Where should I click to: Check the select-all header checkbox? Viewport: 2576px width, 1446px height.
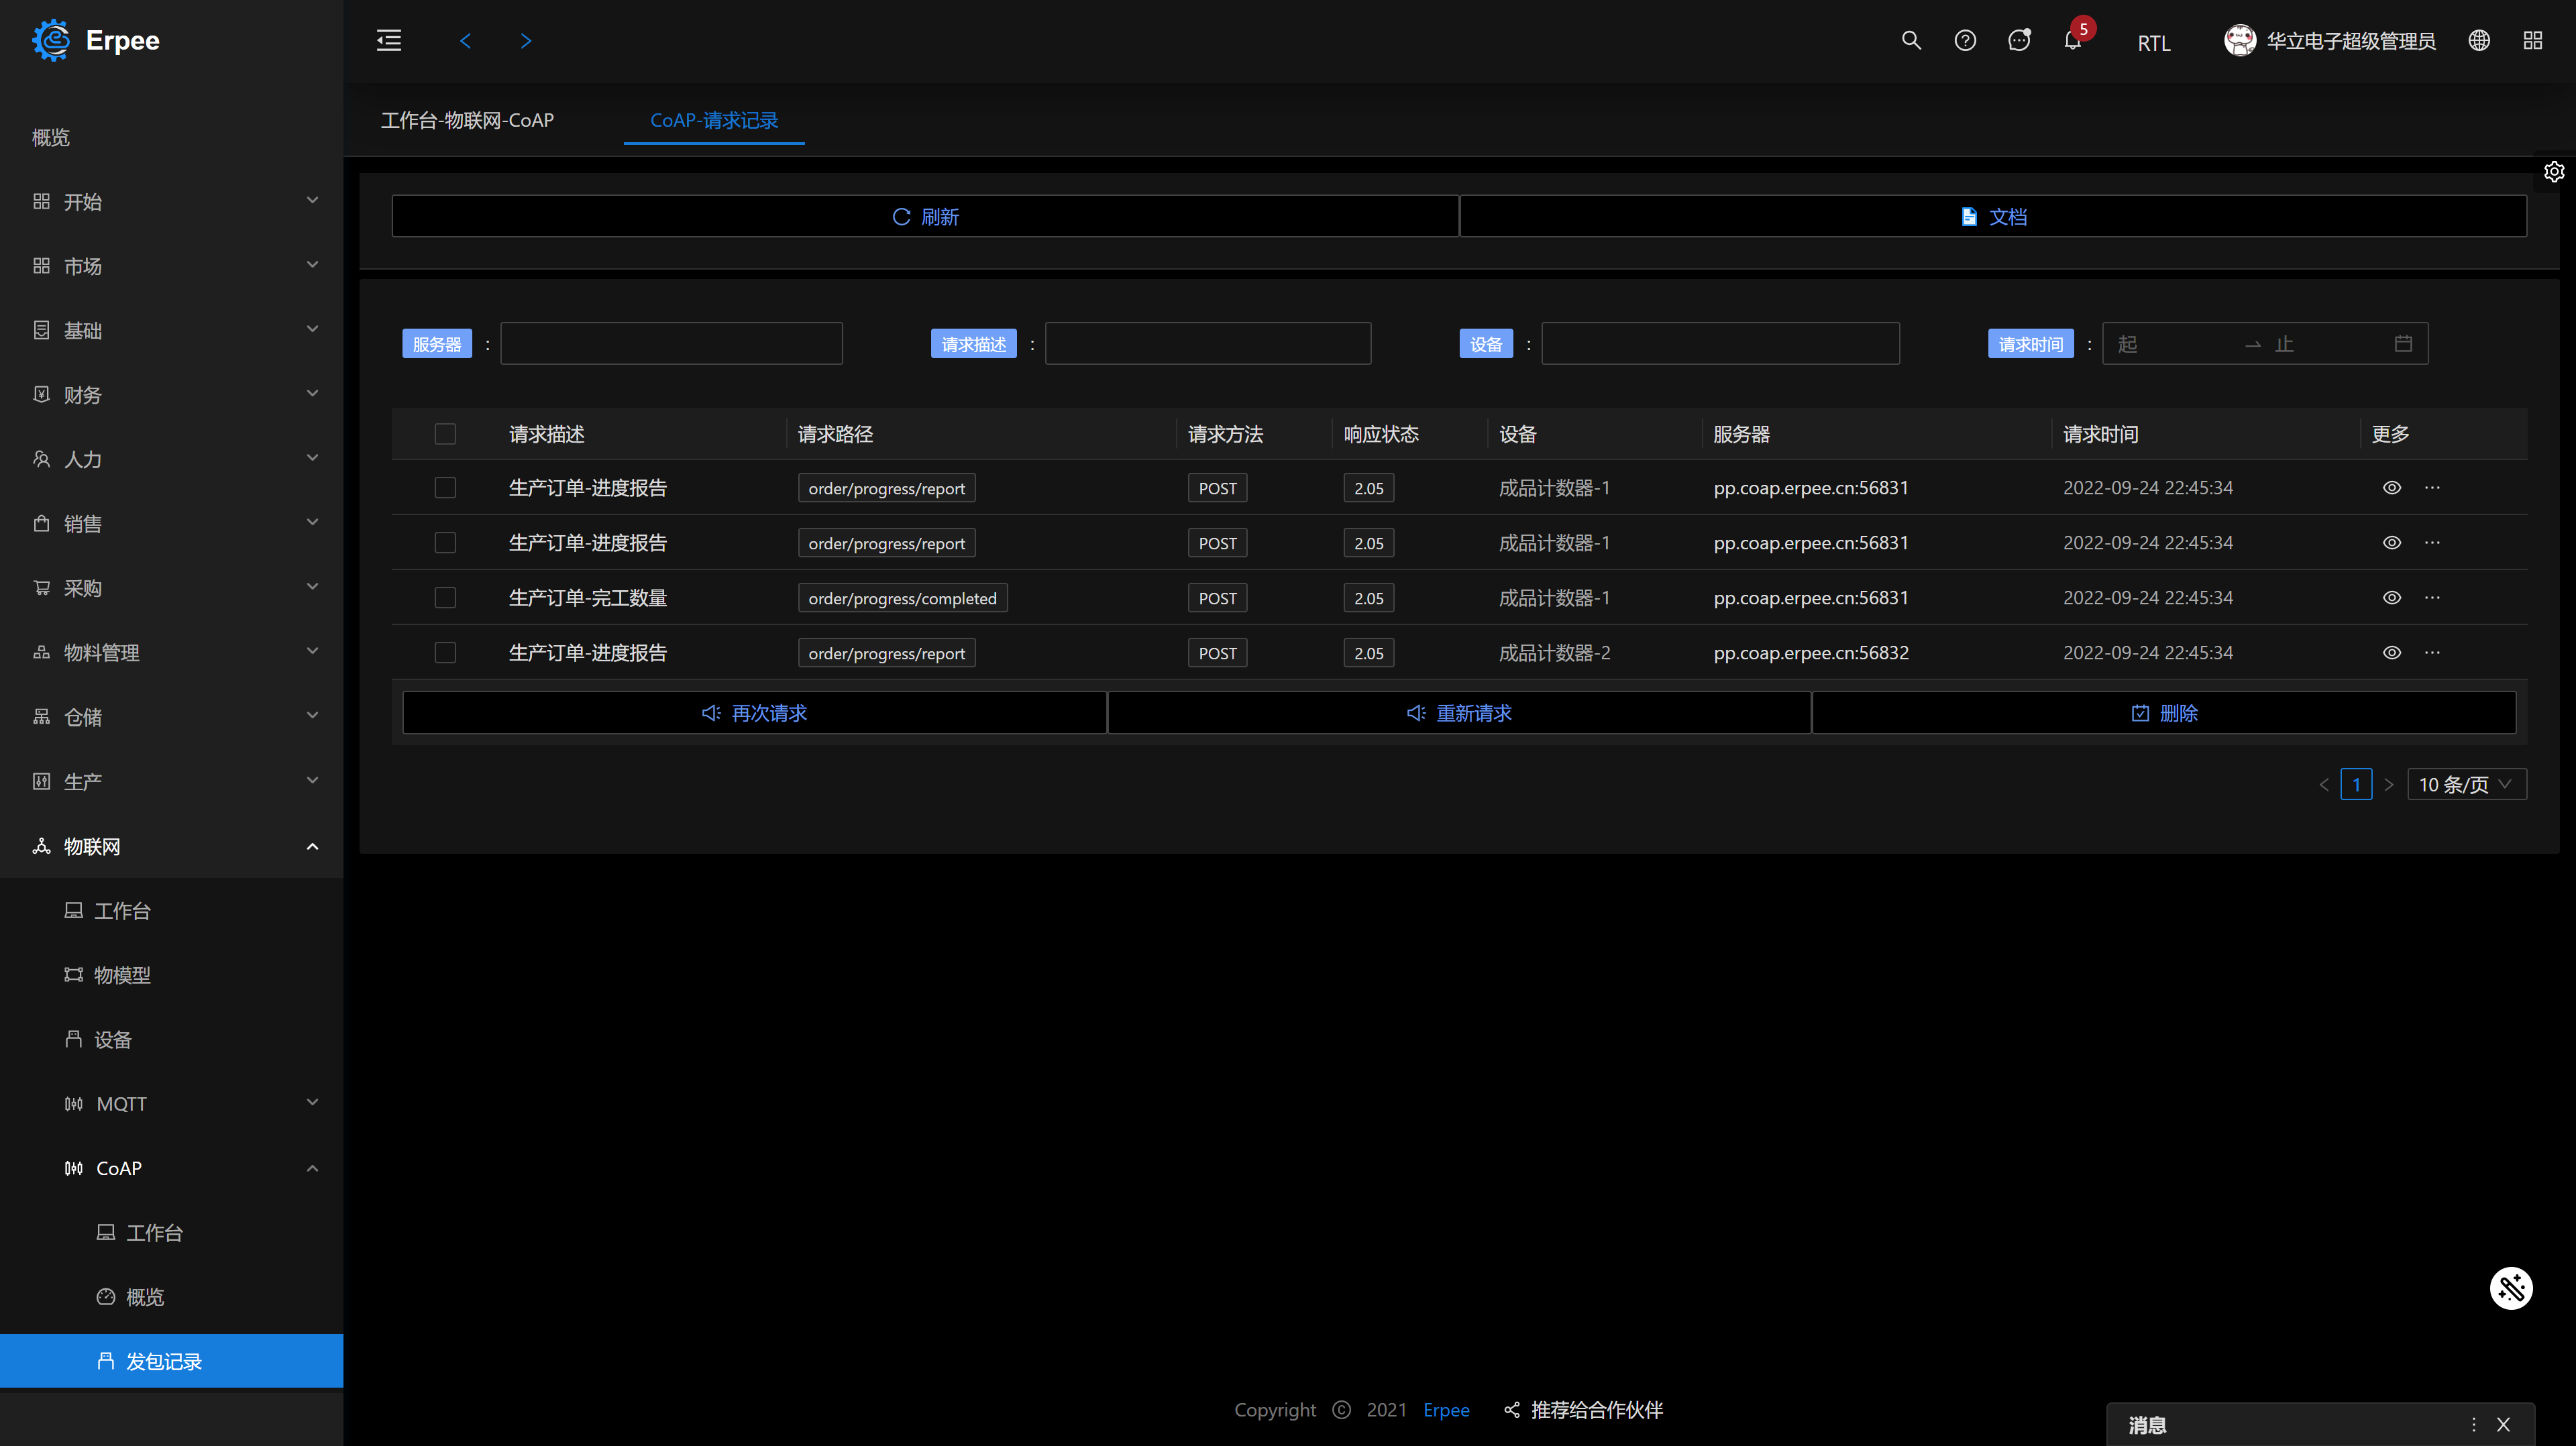tap(445, 434)
